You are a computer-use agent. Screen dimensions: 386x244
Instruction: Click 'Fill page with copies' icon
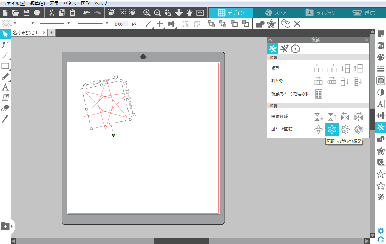318,94
